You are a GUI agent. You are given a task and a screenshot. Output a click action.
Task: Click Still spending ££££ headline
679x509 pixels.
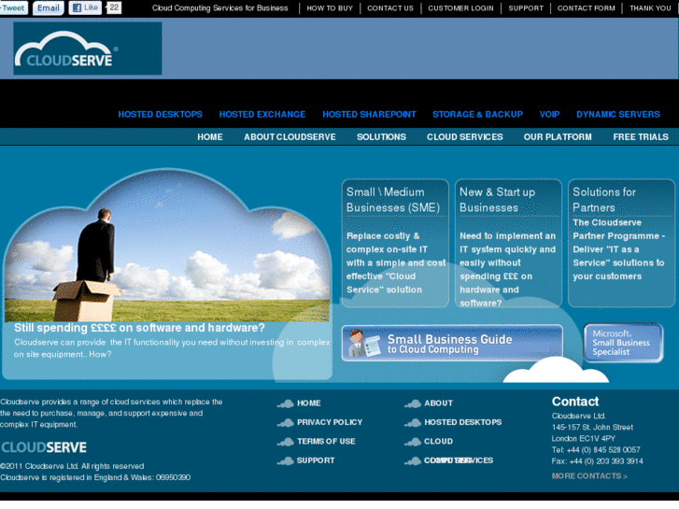(x=139, y=328)
